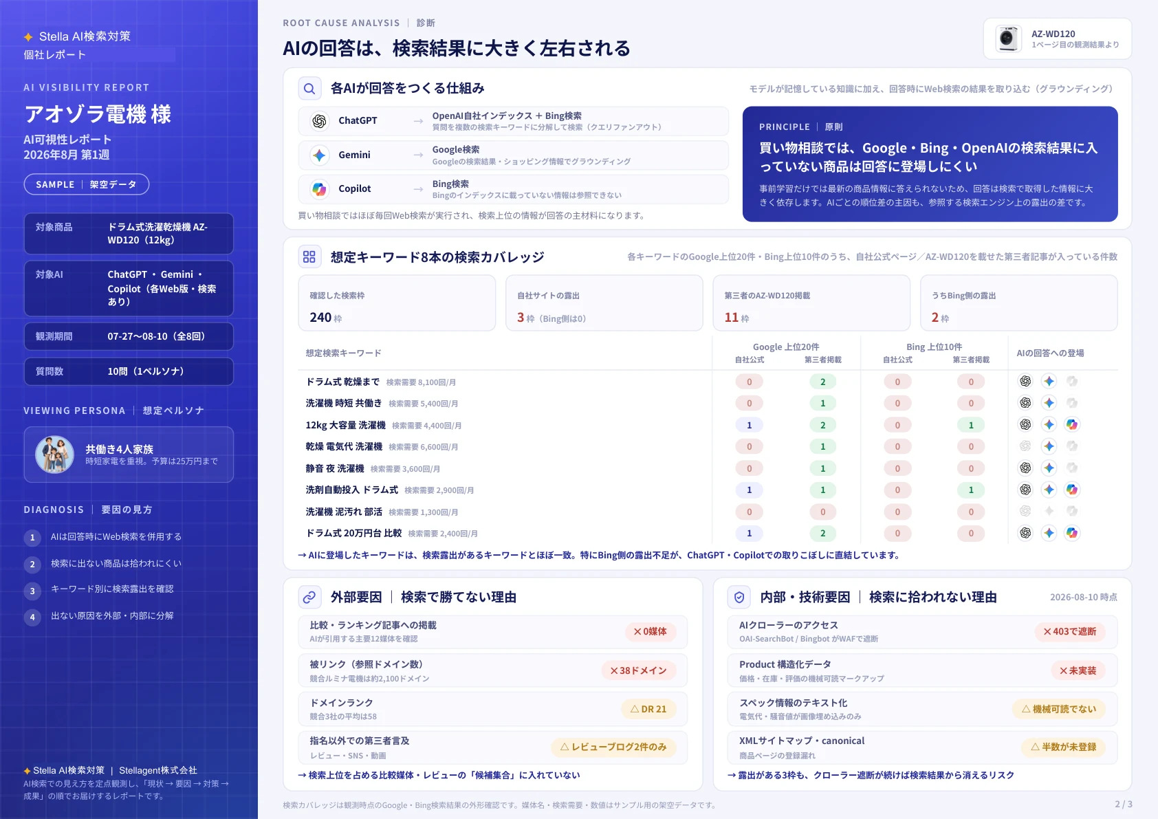Click the step 2 badge under DIAGNOSIS

click(32, 565)
